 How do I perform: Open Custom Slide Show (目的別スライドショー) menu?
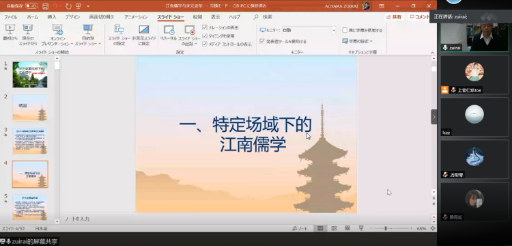click(x=88, y=35)
